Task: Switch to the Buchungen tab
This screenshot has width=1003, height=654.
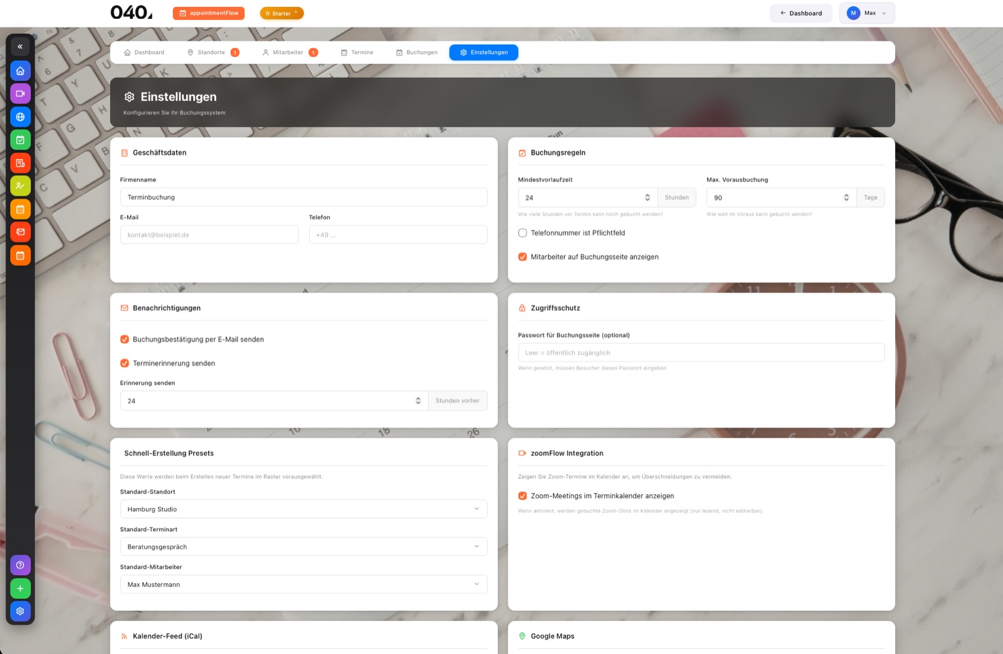Action: click(417, 53)
